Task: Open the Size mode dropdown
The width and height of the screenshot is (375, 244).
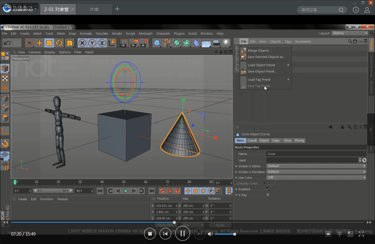Action: tap(192, 225)
